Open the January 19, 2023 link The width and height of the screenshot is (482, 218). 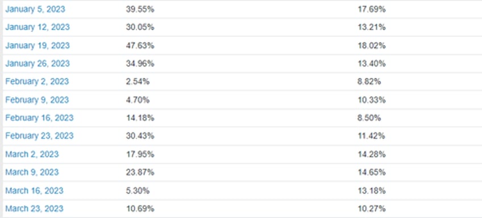pyautogui.click(x=38, y=46)
